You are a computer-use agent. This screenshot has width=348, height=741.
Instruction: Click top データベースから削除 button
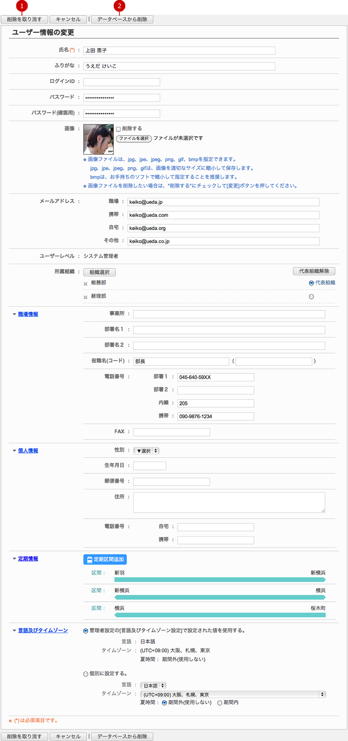click(x=122, y=19)
